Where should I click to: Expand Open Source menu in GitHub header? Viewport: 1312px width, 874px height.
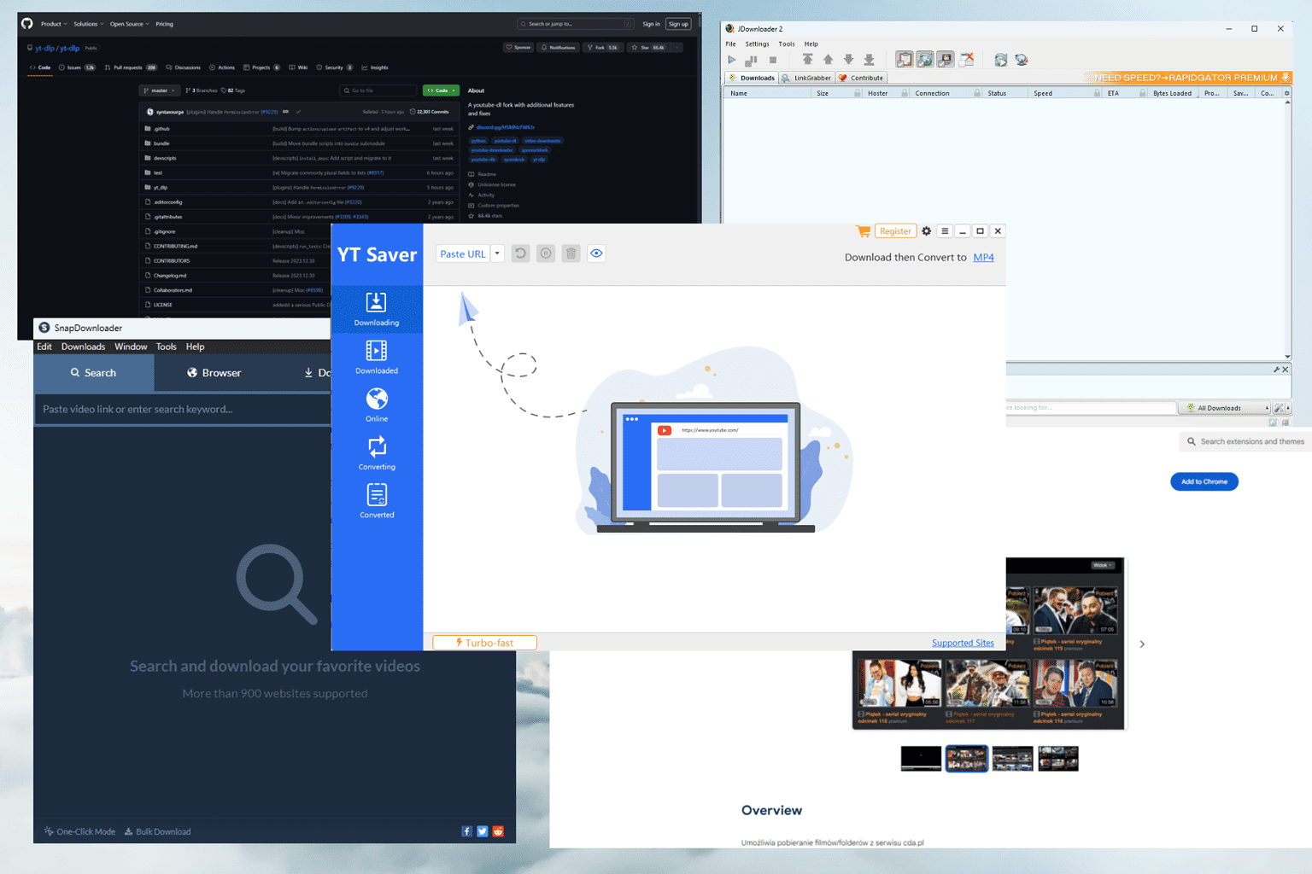tap(129, 24)
